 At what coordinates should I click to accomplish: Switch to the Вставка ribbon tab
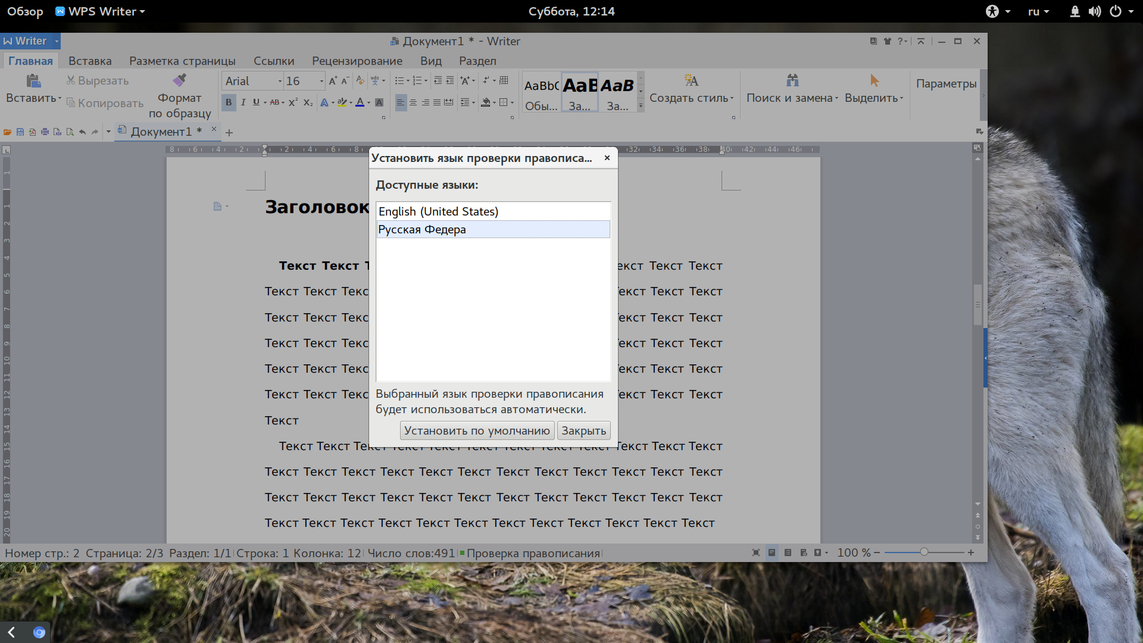(90, 61)
